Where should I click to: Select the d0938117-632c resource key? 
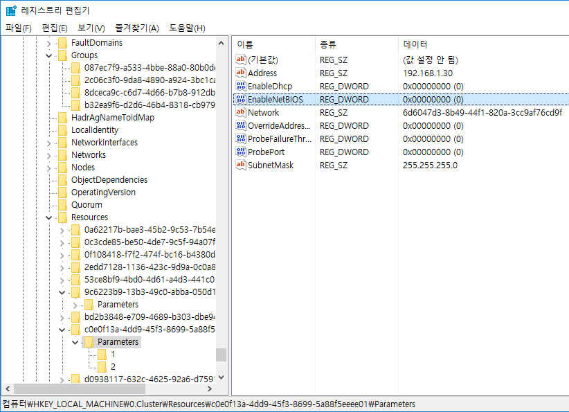150,379
